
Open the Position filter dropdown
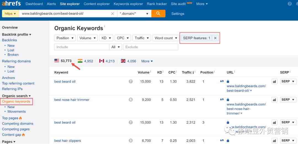65,38
